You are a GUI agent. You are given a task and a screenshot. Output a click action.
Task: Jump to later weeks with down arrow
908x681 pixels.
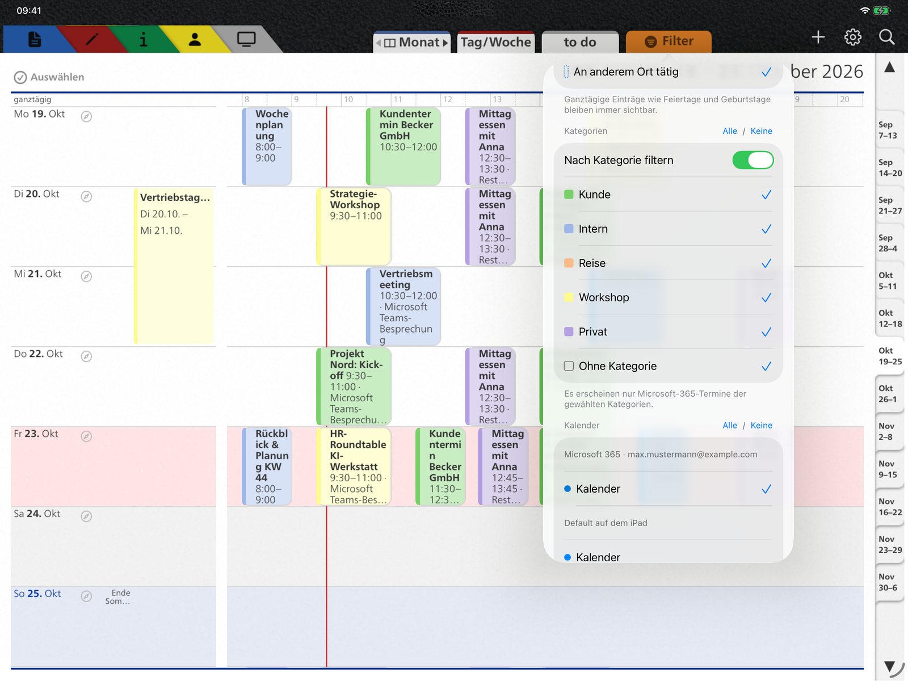click(889, 666)
